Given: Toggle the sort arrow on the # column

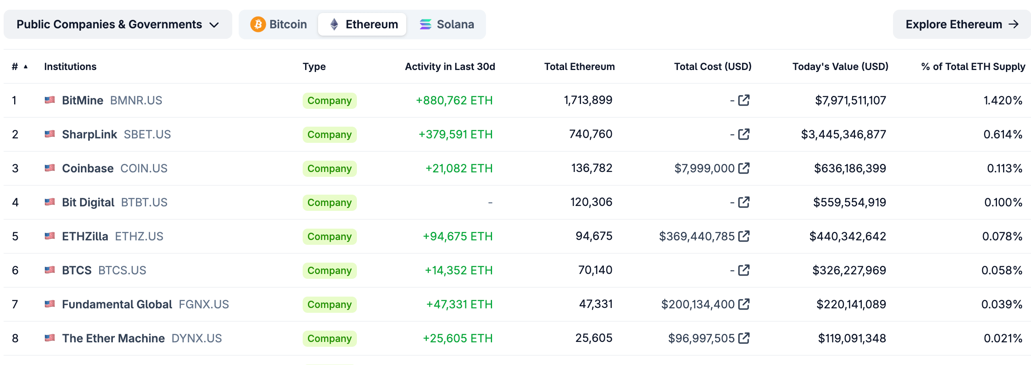Looking at the screenshot, I should [26, 67].
